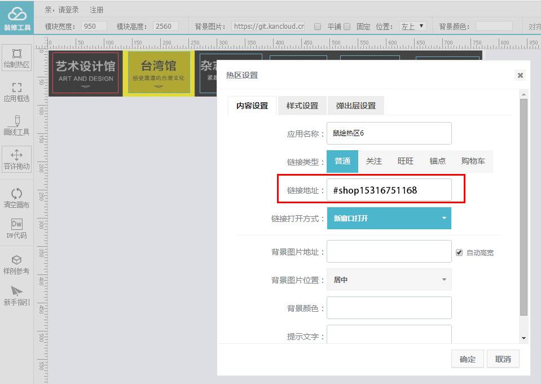Click the 链接地址 input containing #shop15316751168
541x384 pixels.
click(x=389, y=190)
